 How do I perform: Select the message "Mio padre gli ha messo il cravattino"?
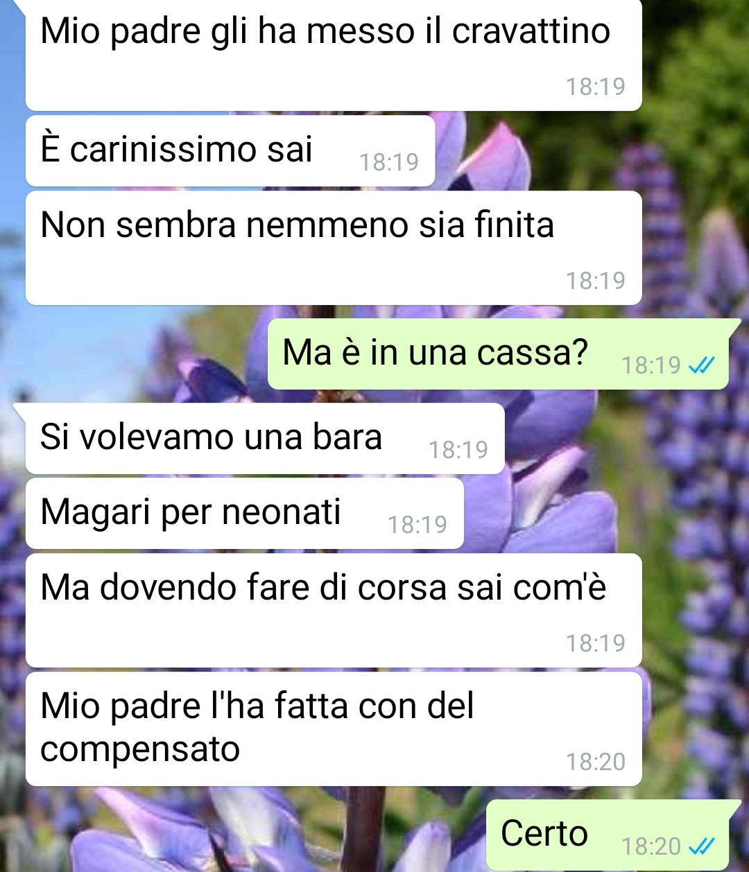tap(334, 54)
